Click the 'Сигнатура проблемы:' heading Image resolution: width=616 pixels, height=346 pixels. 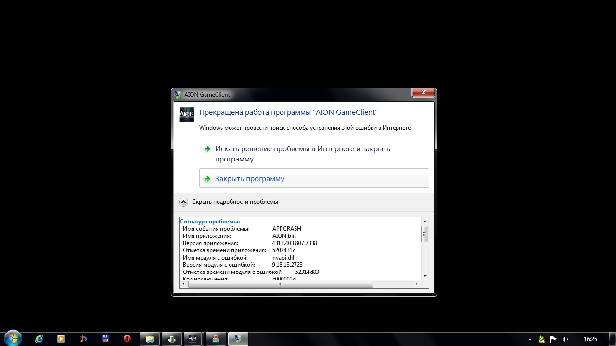pos(210,222)
